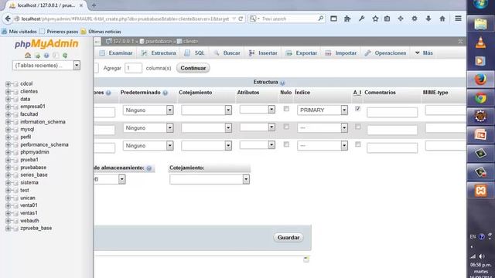Viewport: 495px width, 278px height.
Task: Click the wrench developer tools icon
Action: (x=361, y=19)
